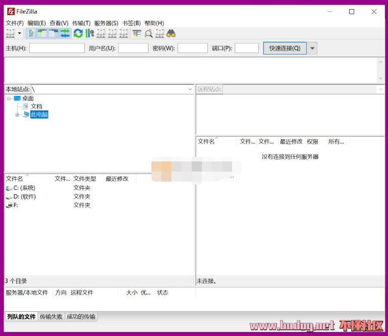Click process queue icon in toolbar
Viewport: 388px width, 336px height.
(89, 33)
